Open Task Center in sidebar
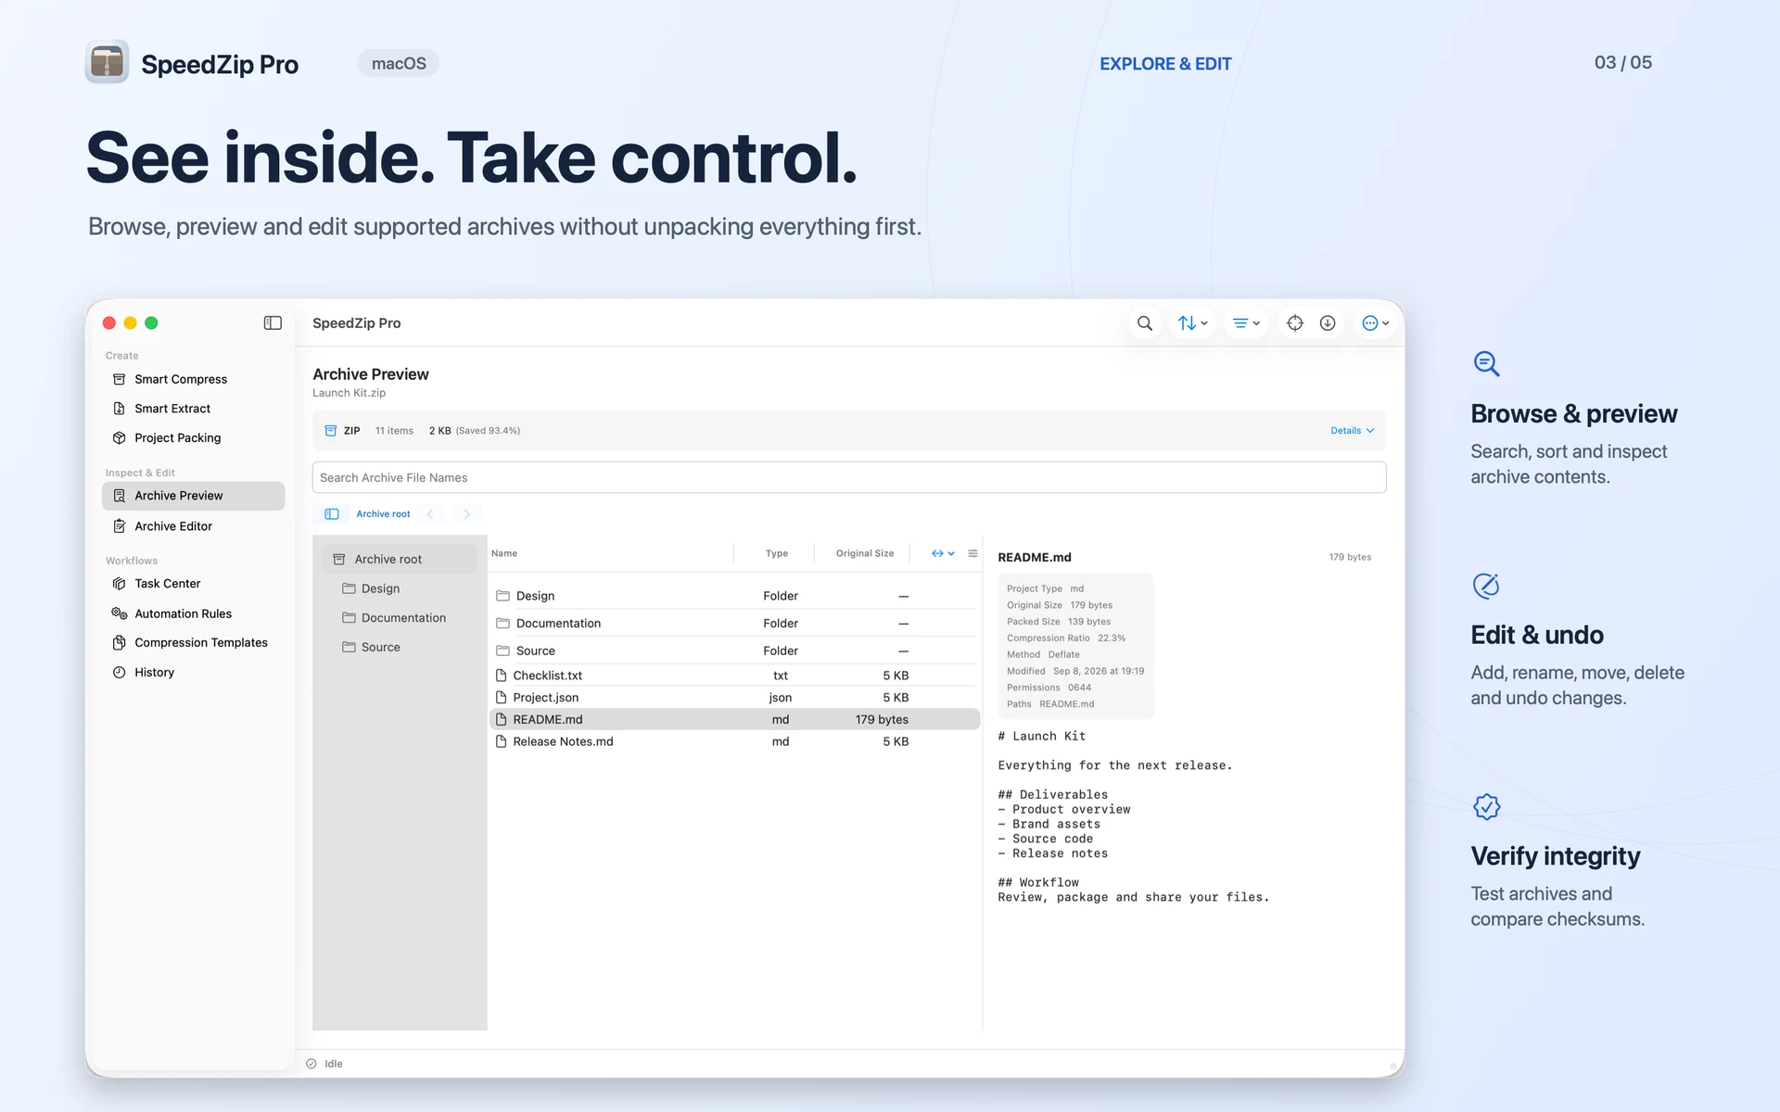This screenshot has height=1112, width=1780. pyautogui.click(x=194, y=584)
